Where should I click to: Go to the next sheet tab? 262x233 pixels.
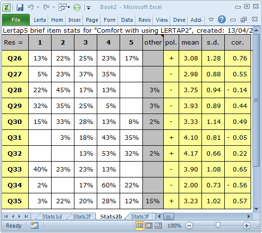(19, 217)
